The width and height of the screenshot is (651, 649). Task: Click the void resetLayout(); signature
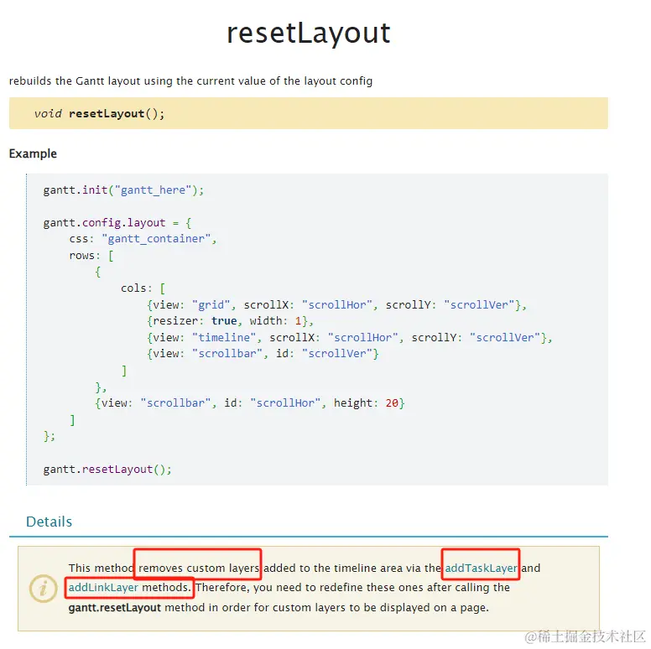(x=99, y=114)
